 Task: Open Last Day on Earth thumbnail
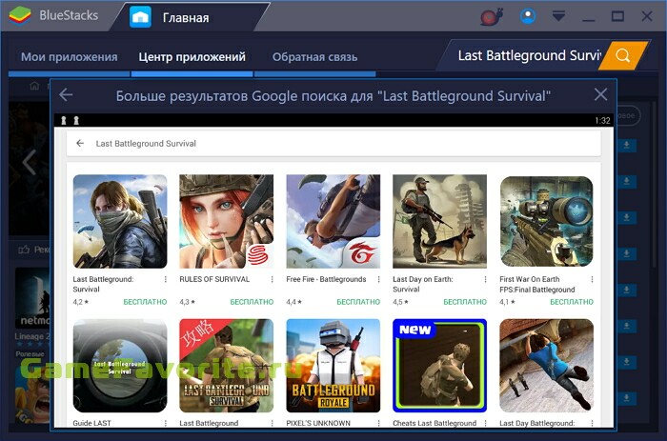(x=439, y=221)
